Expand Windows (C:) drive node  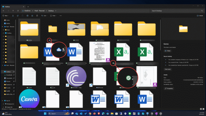point(3,104)
